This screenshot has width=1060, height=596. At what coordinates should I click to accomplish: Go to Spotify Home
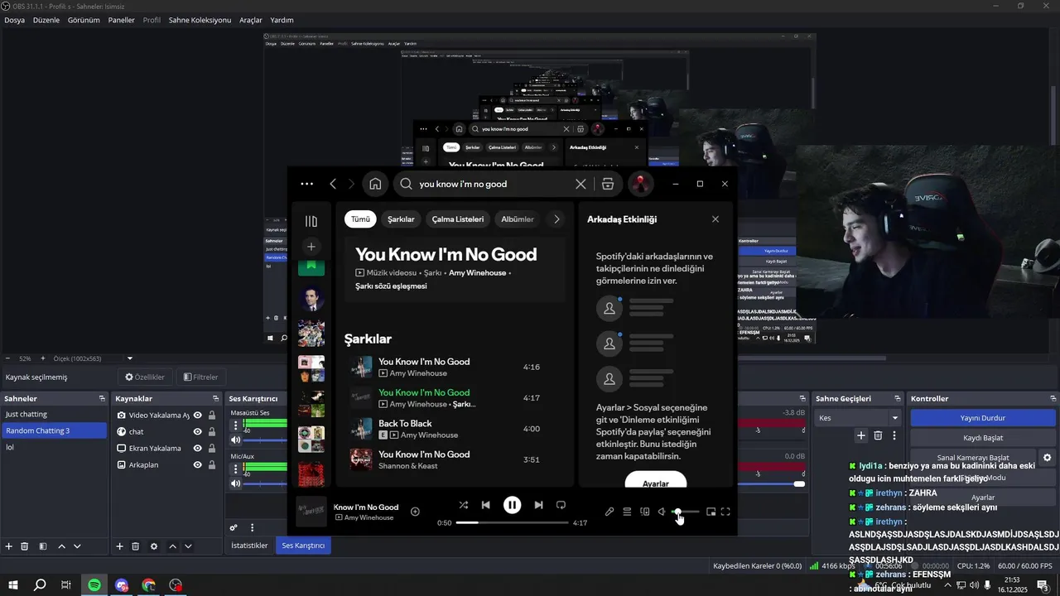pos(375,184)
